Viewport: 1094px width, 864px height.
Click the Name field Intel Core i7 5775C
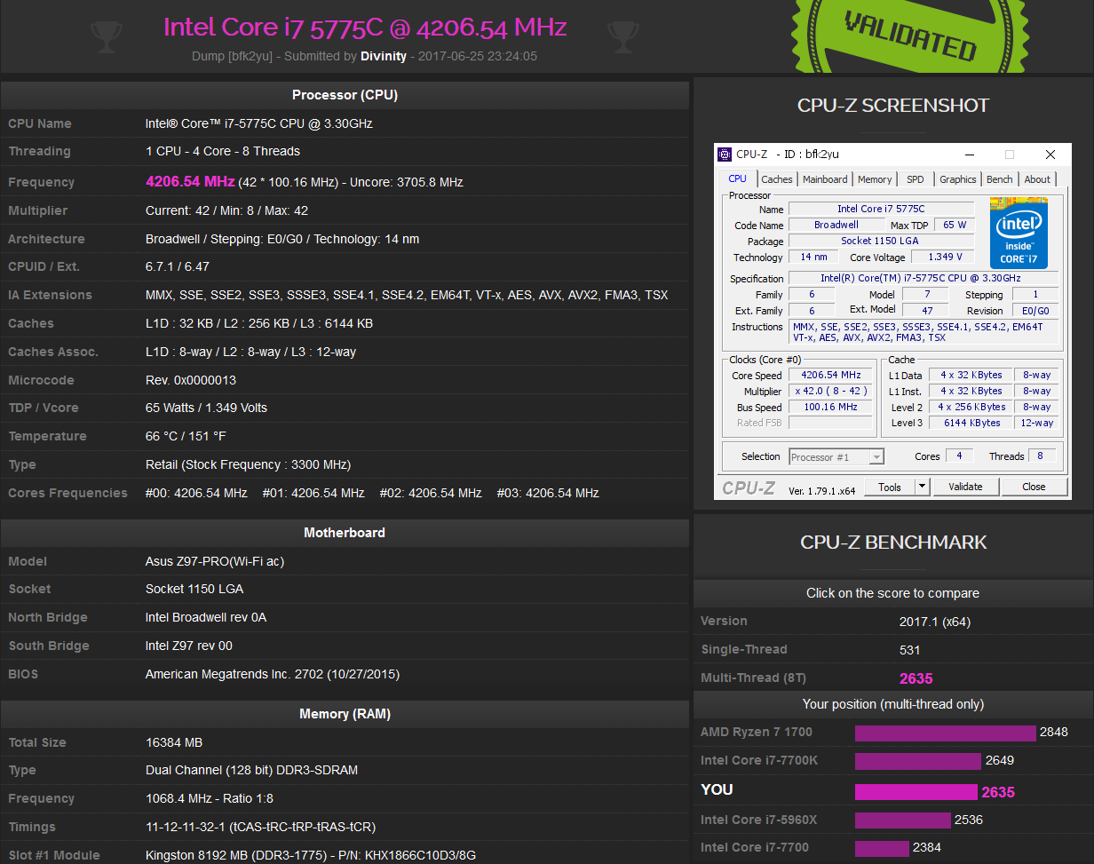click(x=881, y=209)
